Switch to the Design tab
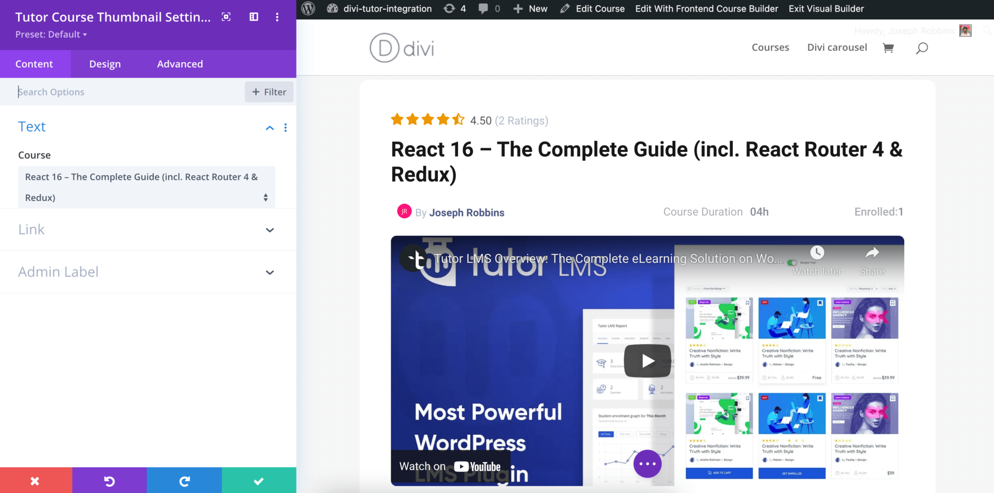The image size is (994, 493). coord(105,64)
